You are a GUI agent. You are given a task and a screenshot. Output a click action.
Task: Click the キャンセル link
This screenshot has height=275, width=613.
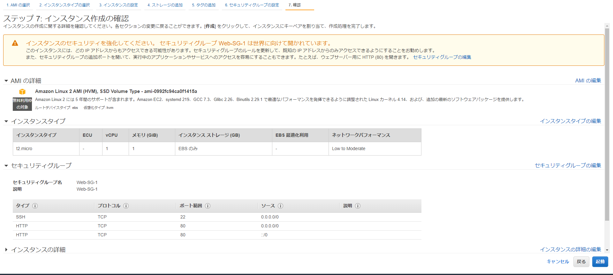558,262
